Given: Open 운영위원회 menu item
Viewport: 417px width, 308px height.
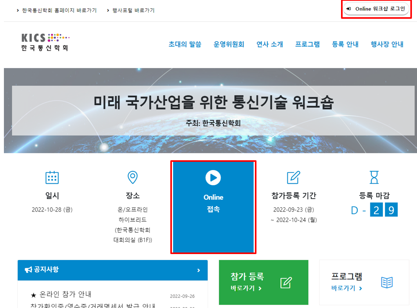Looking at the screenshot, I should (x=229, y=44).
